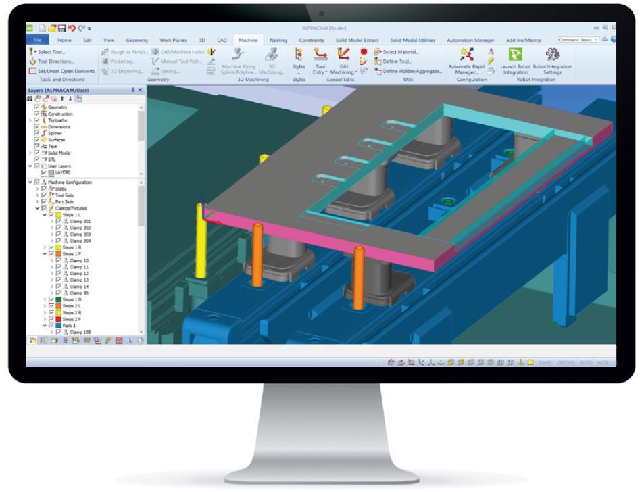Click the New file icon in quick access toolbar
642x492 pixels.
pos(43,28)
